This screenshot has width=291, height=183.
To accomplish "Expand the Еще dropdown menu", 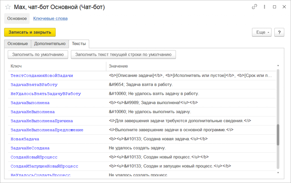I will point(262,32).
